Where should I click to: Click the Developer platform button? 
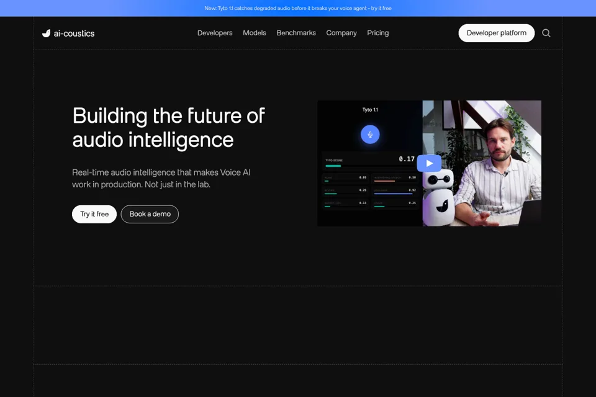pos(497,33)
